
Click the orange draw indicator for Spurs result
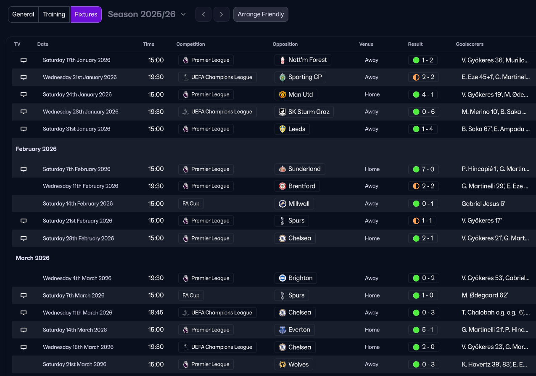416,221
